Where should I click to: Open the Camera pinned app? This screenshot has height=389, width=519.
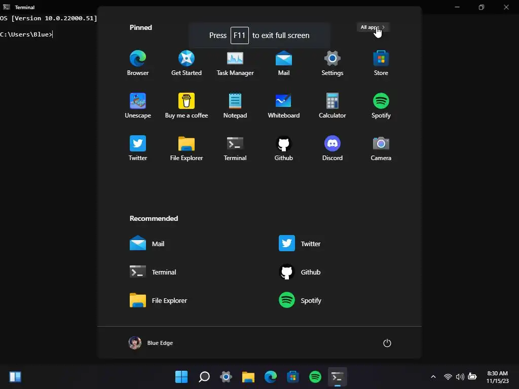[x=381, y=148]
